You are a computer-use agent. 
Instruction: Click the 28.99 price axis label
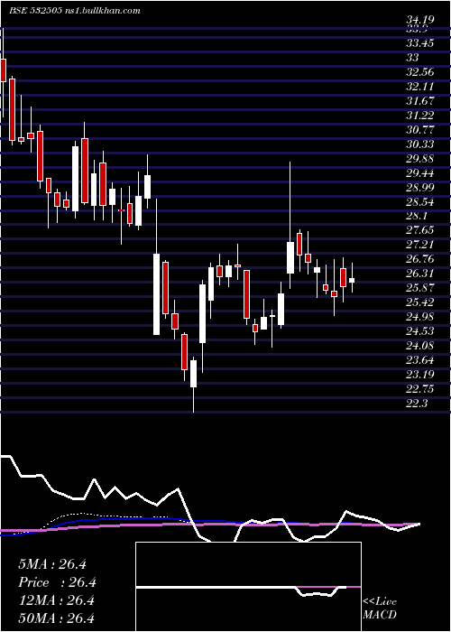point(420,188)
